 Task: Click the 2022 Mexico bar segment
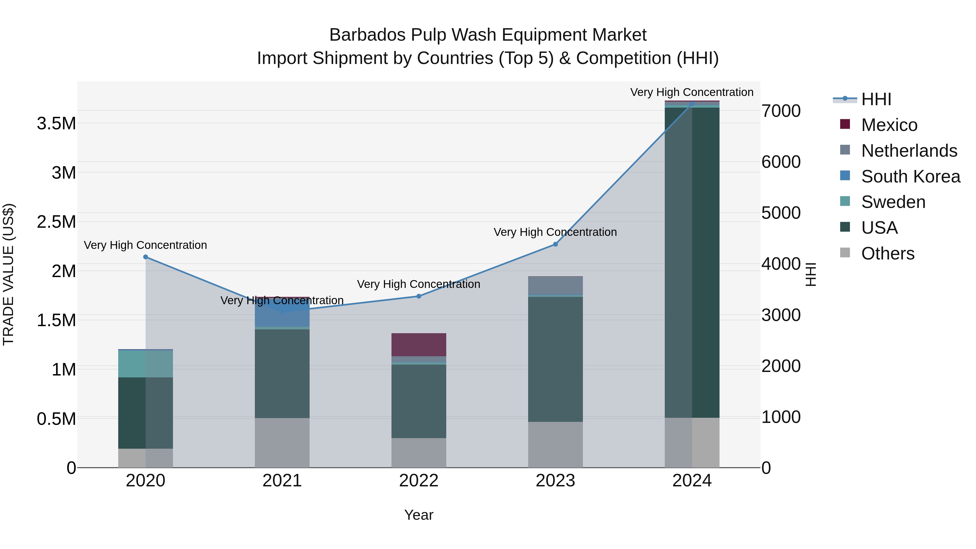coord(419,345)
